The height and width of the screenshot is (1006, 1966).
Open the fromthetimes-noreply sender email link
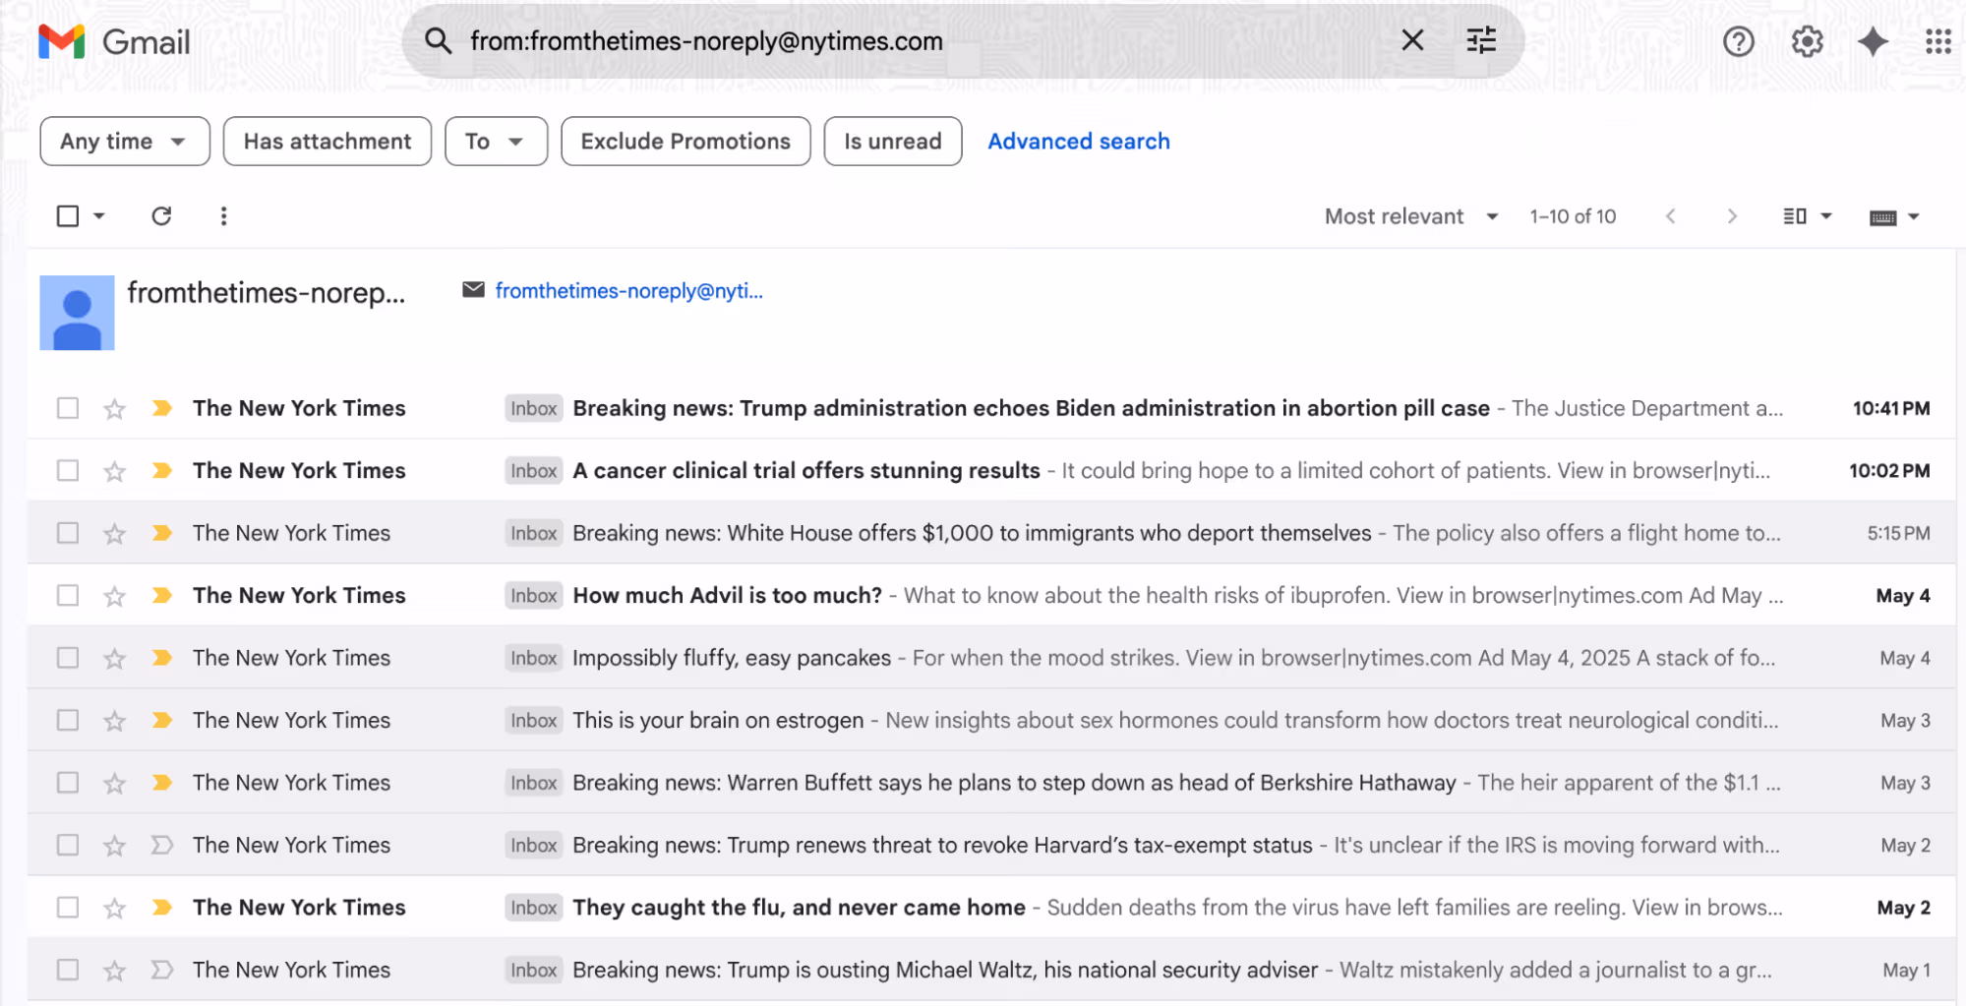pyautogui.click(x=628, y=290)
